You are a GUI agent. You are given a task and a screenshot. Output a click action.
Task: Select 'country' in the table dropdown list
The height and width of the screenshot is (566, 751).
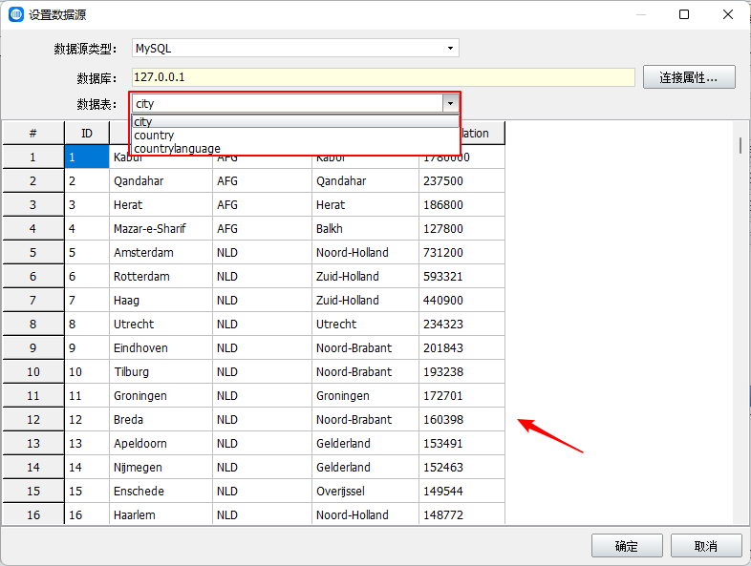point(295,135)
